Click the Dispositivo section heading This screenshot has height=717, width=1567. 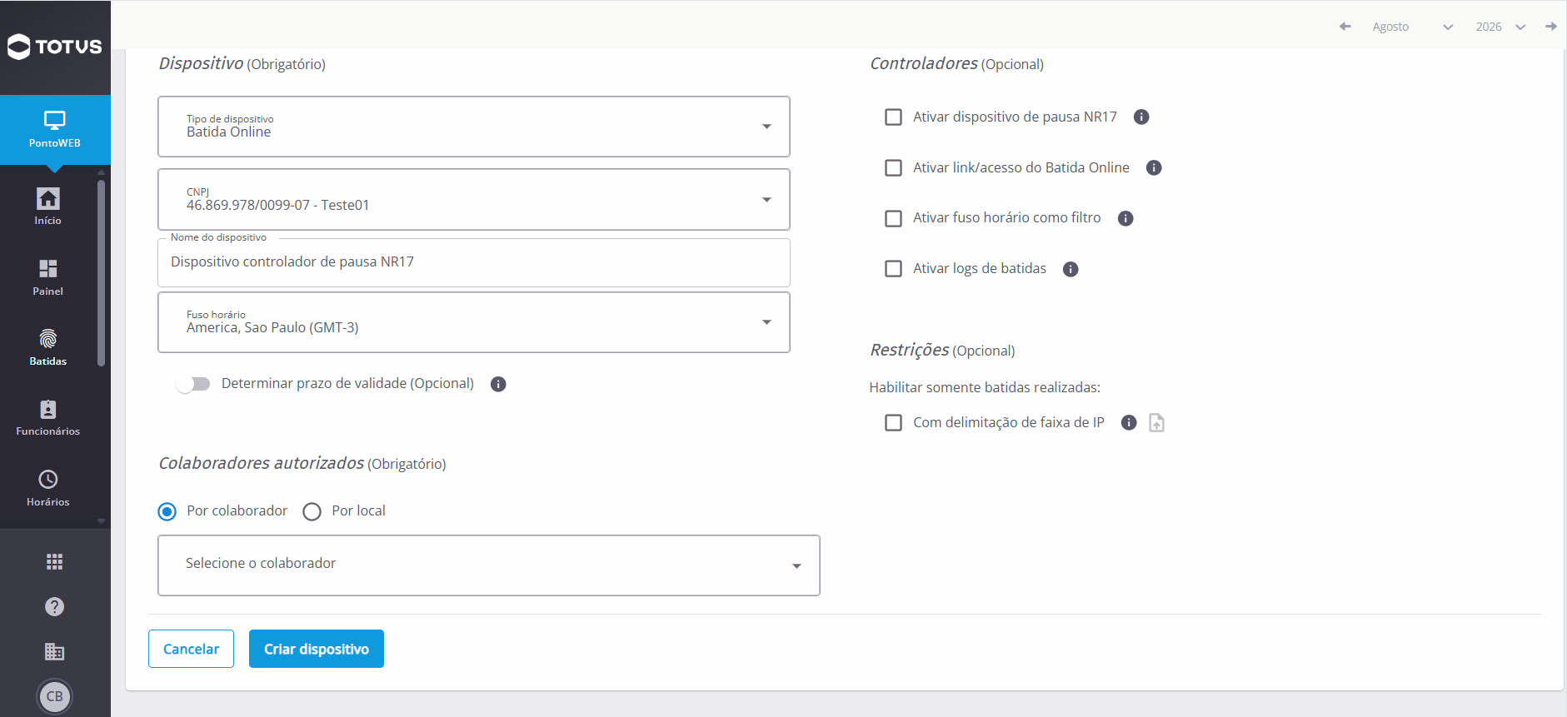(x=201, y=63)
